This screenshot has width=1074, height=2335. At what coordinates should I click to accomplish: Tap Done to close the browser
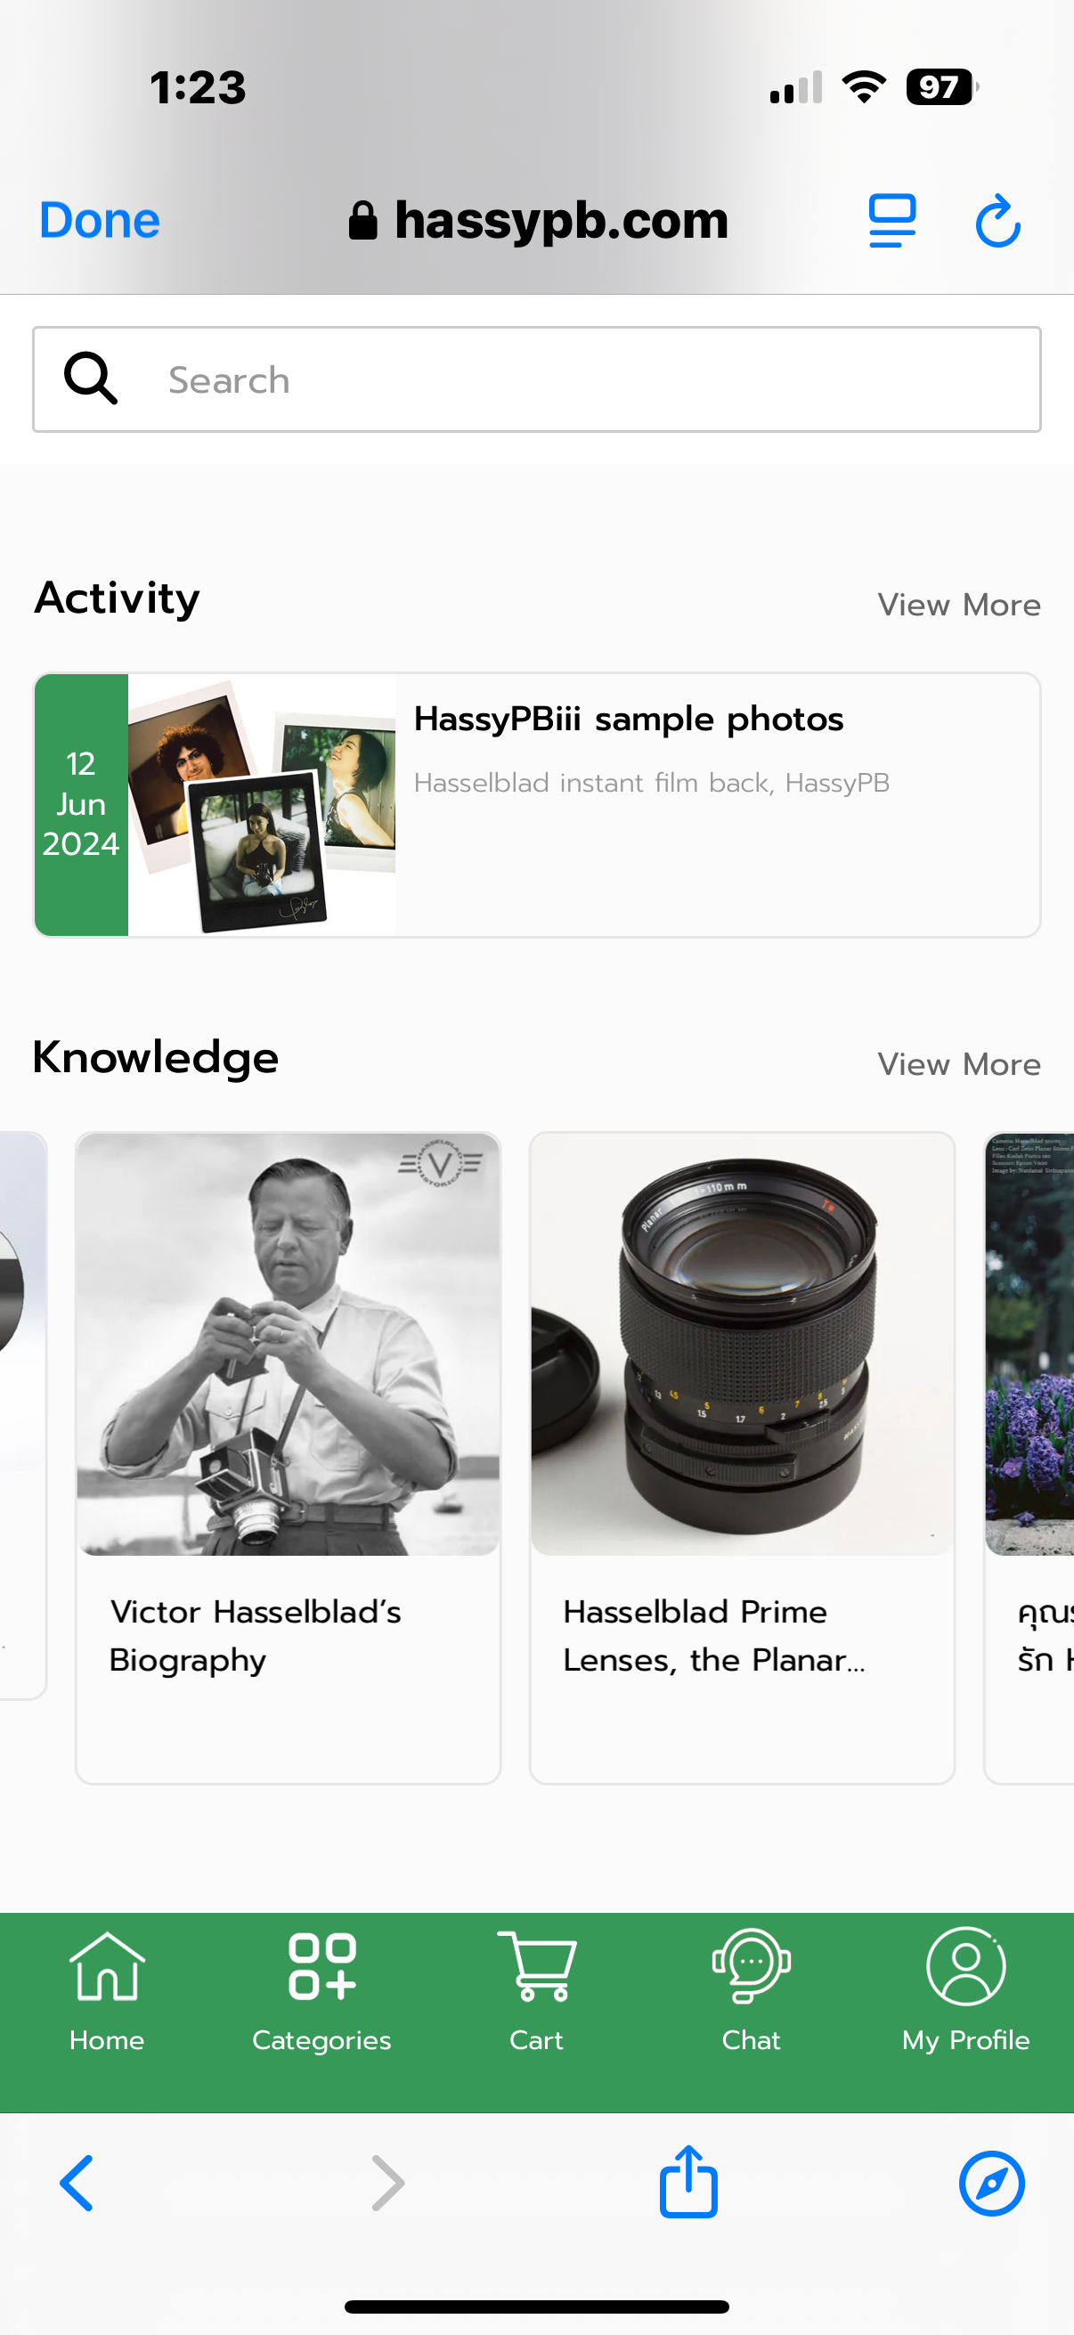click(x=100, y=220)
